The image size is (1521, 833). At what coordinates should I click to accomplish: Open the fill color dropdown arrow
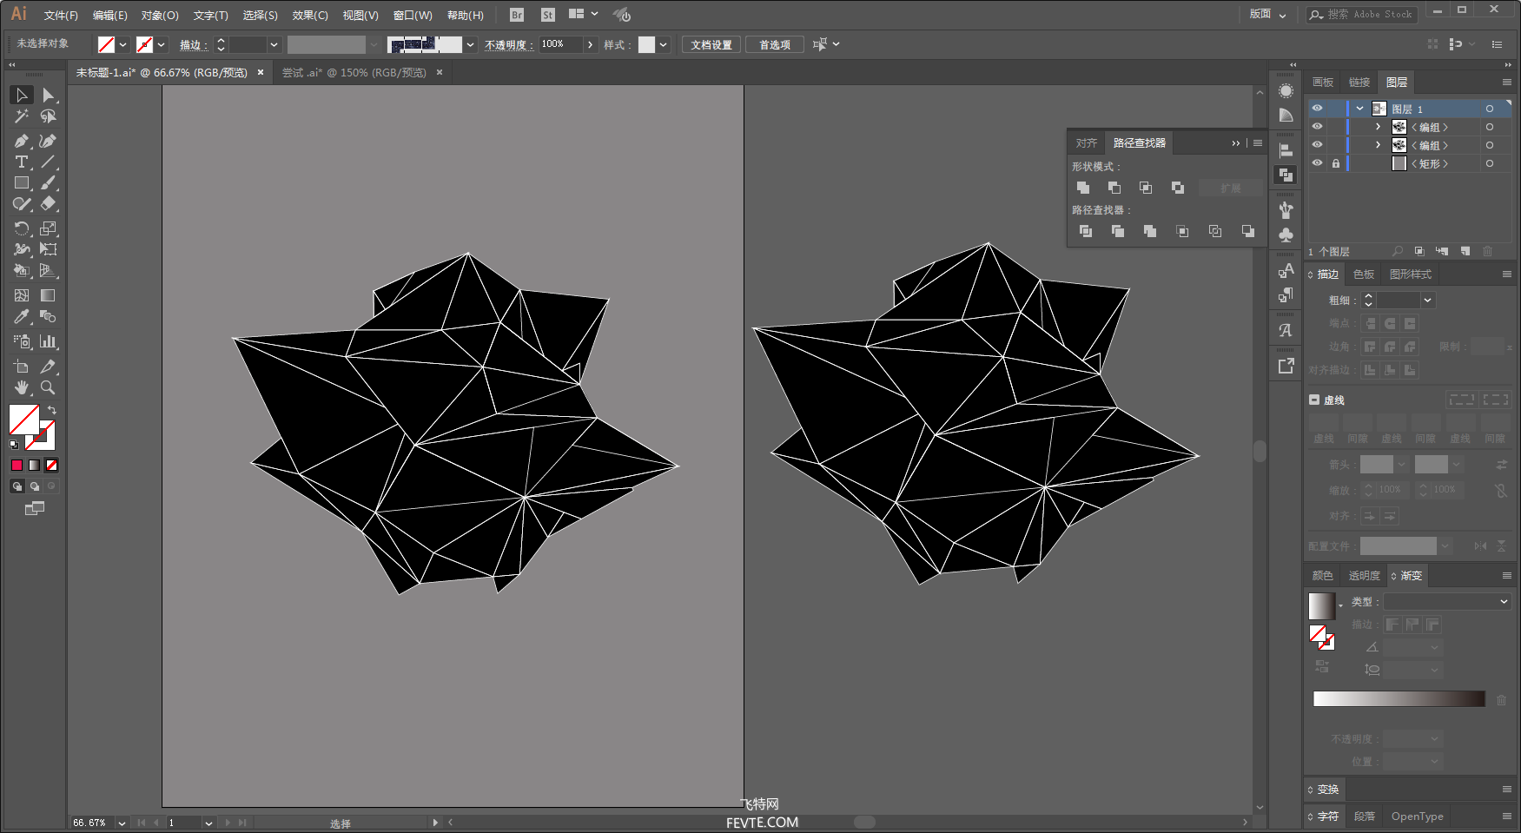pyautogui.click(x=123, y=44)
